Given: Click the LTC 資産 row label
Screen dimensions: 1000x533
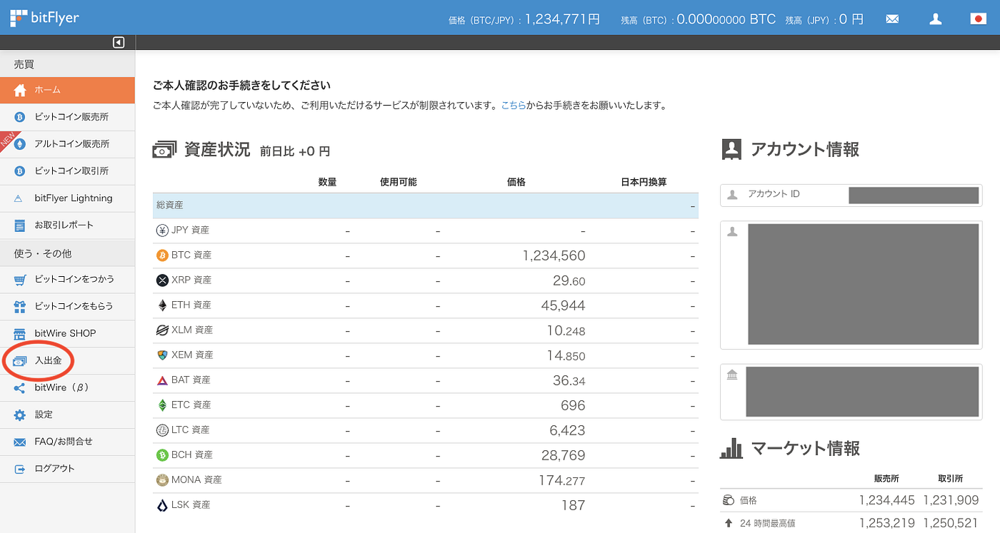Looking at the screenshot, I should [x=191, y=430].
